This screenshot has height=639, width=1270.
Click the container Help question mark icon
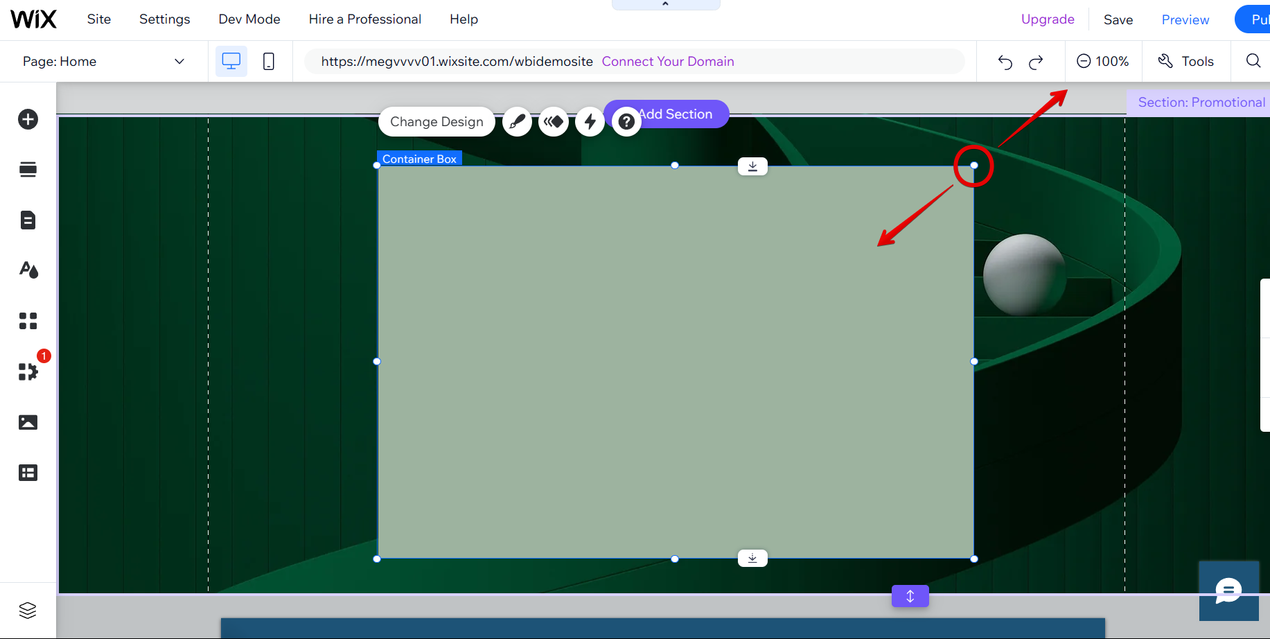coord(626,122)
